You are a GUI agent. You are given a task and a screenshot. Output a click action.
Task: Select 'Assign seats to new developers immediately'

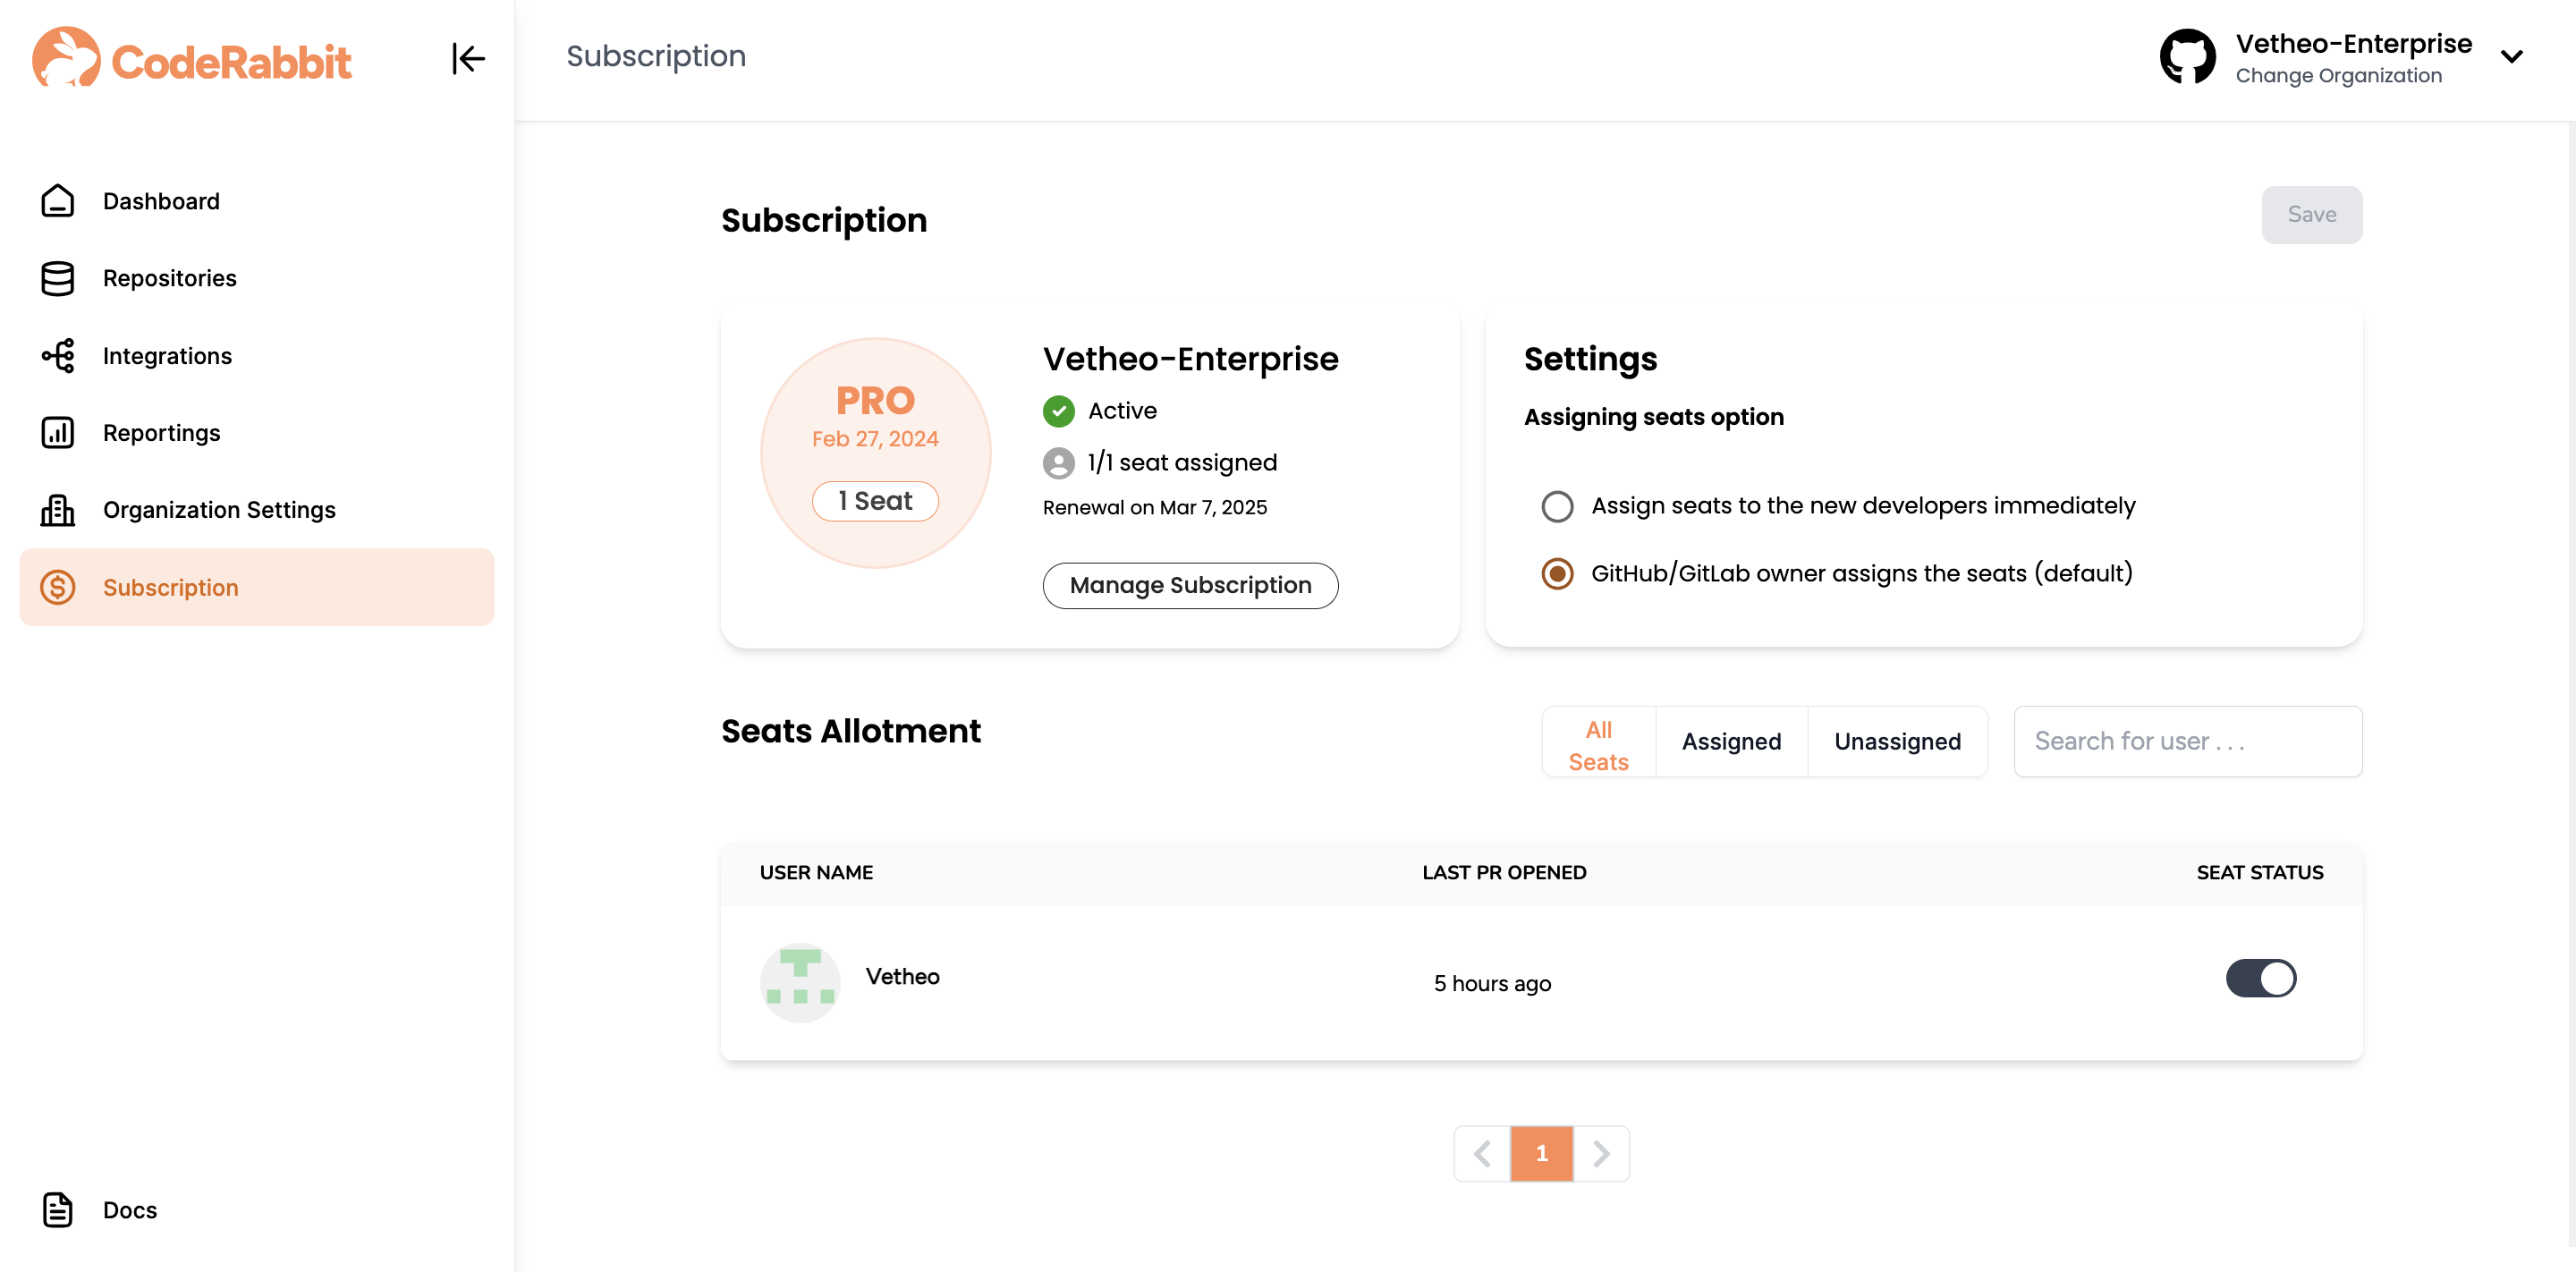pos(1557,506)
